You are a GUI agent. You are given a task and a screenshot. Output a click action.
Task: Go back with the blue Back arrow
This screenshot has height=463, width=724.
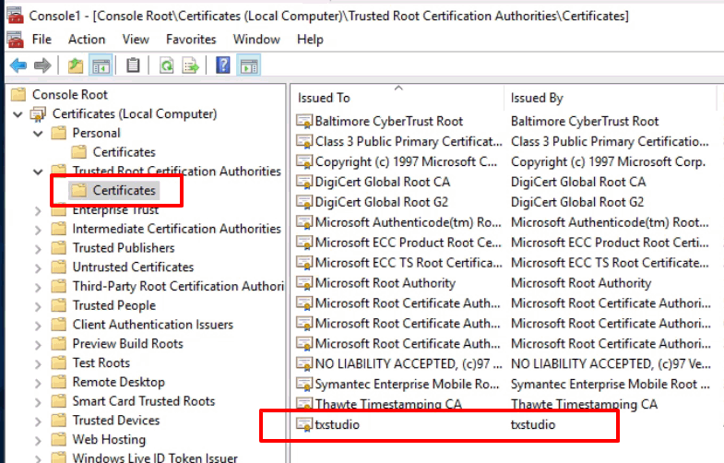coord(18,65)
